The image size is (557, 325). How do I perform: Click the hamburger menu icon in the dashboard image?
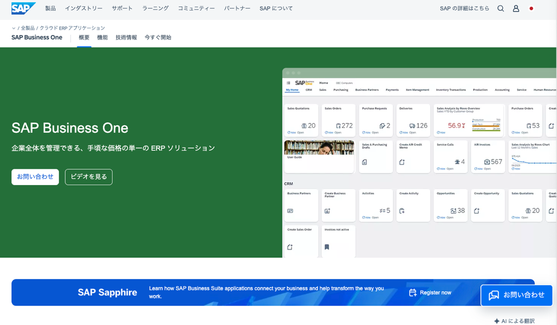[x=288, y=83]
